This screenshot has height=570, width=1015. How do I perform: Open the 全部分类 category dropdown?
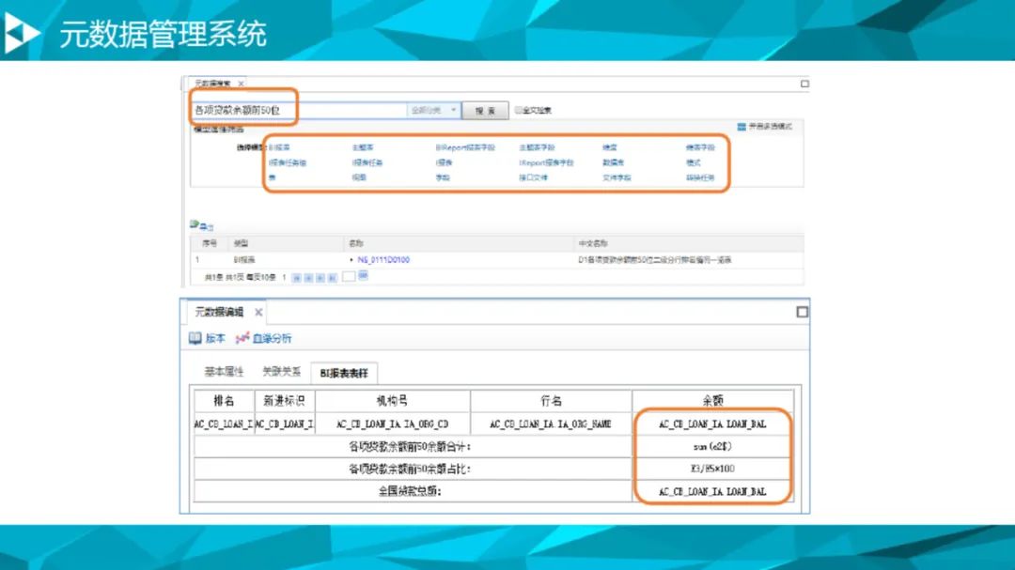pyautogui.click(x=433, y=110)
